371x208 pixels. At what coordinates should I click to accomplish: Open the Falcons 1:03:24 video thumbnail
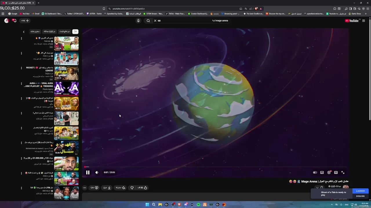66,43
